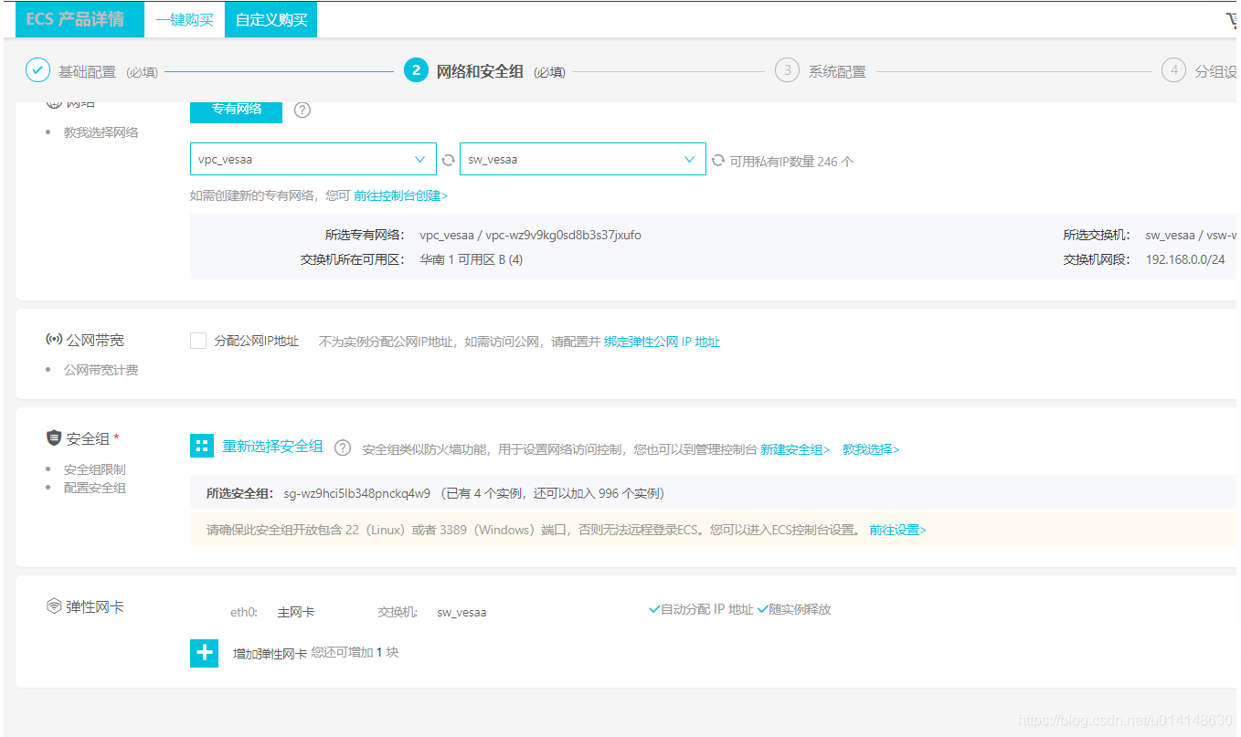Click the grid icon for reselecting security group

click(202, 446)
